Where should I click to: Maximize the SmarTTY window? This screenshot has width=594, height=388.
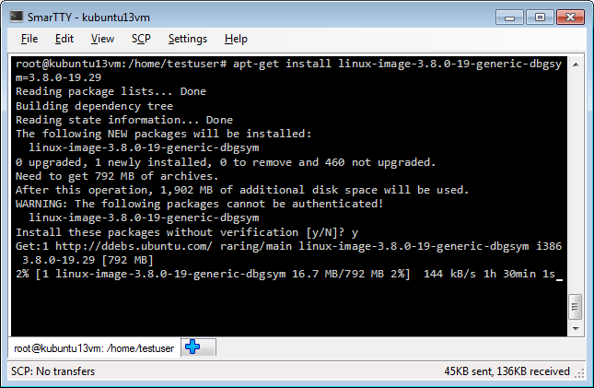(540, 18)
